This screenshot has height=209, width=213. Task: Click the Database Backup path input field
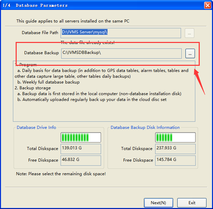pos(121,54)
